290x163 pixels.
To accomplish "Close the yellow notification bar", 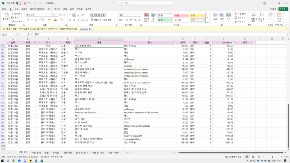I will coord(286,29).
